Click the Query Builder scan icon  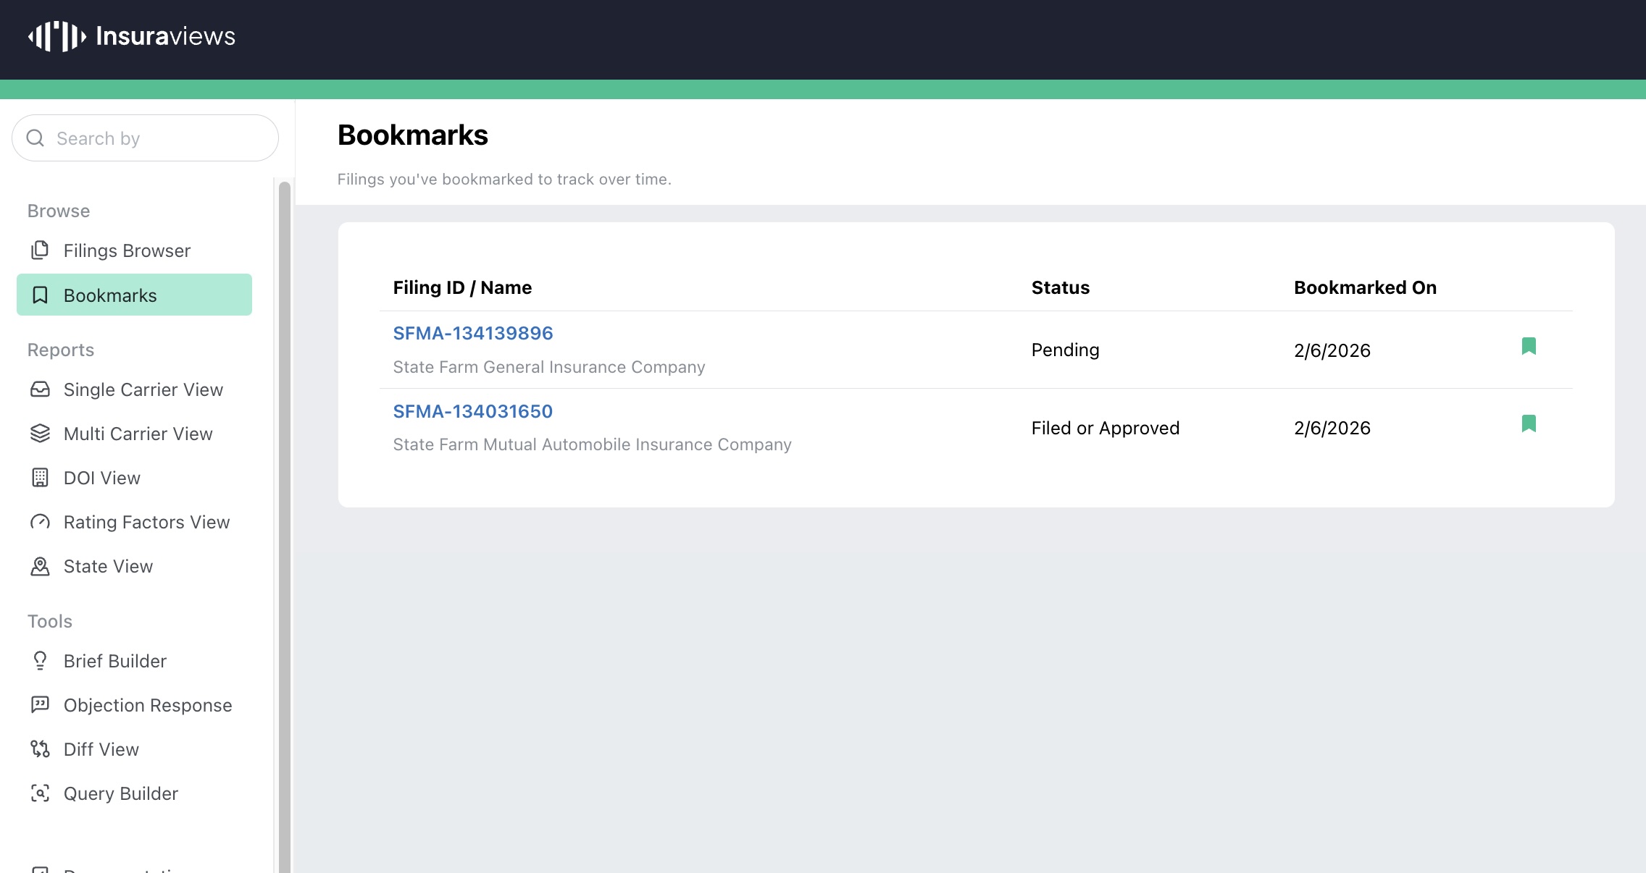(40, 793)
